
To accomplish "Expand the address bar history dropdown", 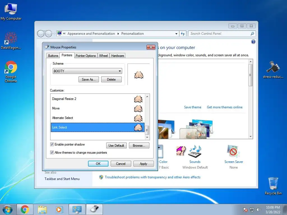I will [176, 34].
